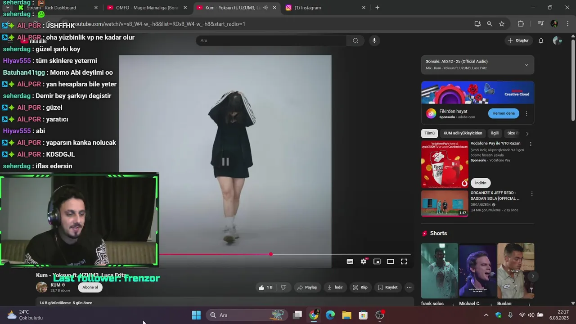This screenshot has width=576, height=324.
Task: Open the video settings gear icon
Action: click(x=364, y=261)
